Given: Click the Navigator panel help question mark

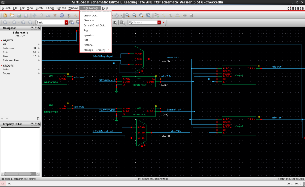Looking at the screenshot, I should pos(32,28).
